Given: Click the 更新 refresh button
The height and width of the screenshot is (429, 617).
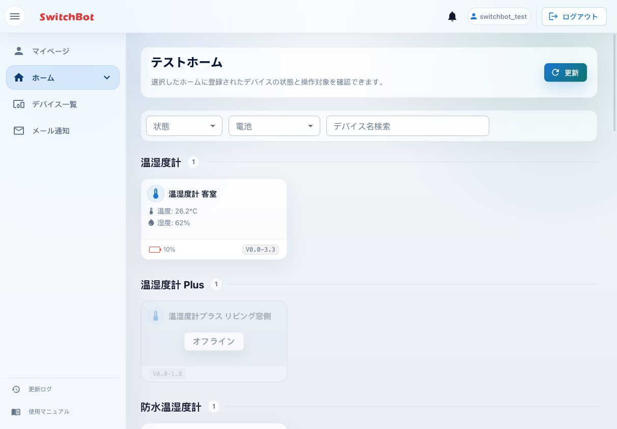Looking at the screenshot, I should [x=565, y=72].
